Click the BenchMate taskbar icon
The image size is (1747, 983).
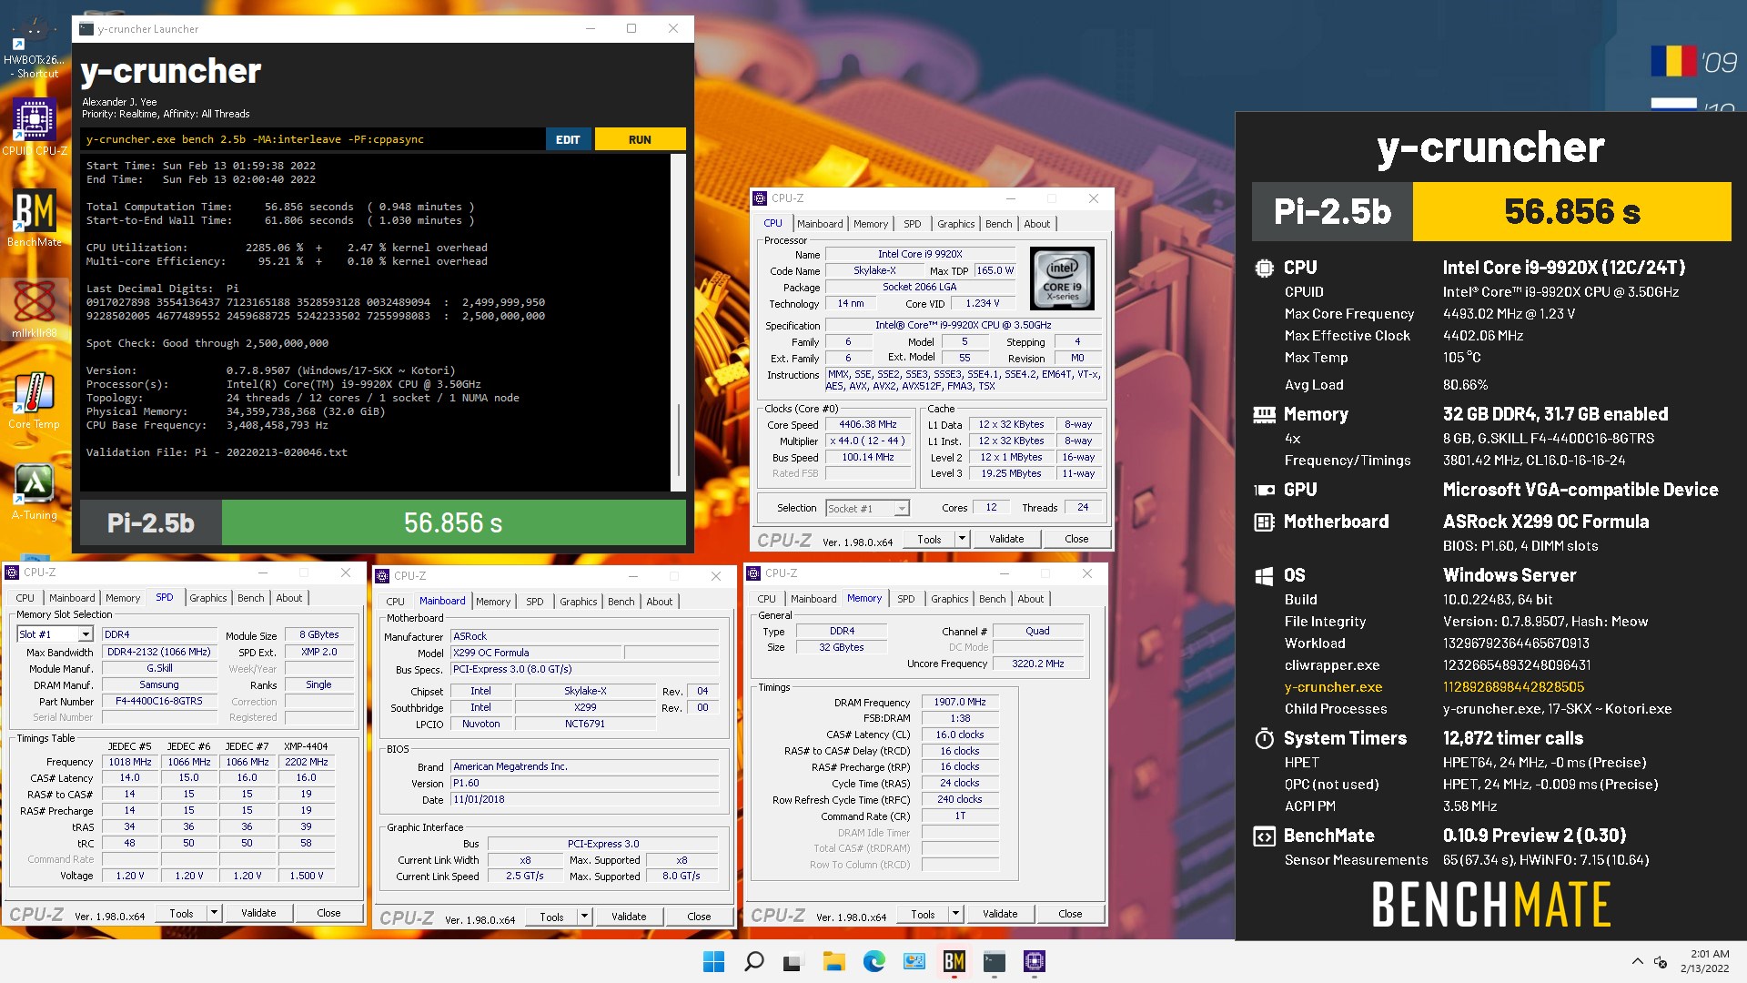(954, 961)
